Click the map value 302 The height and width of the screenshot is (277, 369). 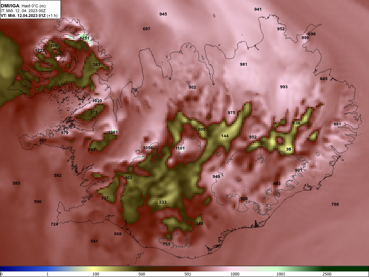pyautogui.click(x=128, y=178)
